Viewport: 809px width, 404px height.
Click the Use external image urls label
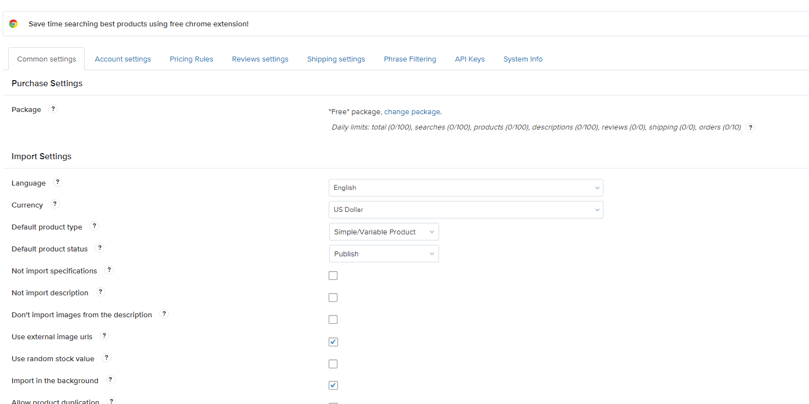coord(52,337)
